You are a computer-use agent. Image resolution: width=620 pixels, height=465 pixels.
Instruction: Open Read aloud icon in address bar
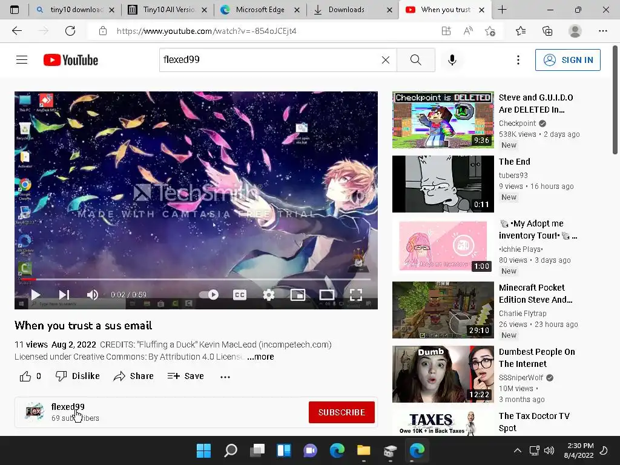(x=468, y=31)
